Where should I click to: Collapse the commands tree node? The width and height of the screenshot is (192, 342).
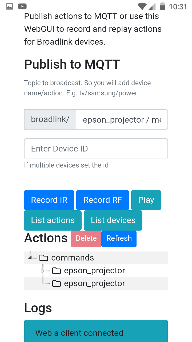tap(30, 257)
